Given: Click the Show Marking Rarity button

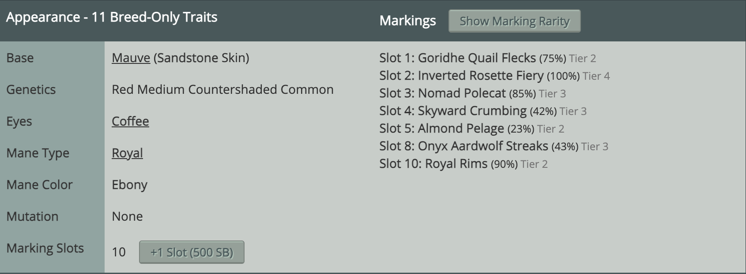Looking at the screenshot, I should tap(514, 21).
